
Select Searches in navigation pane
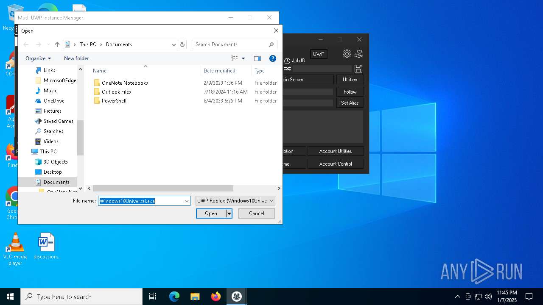[53, 131]
